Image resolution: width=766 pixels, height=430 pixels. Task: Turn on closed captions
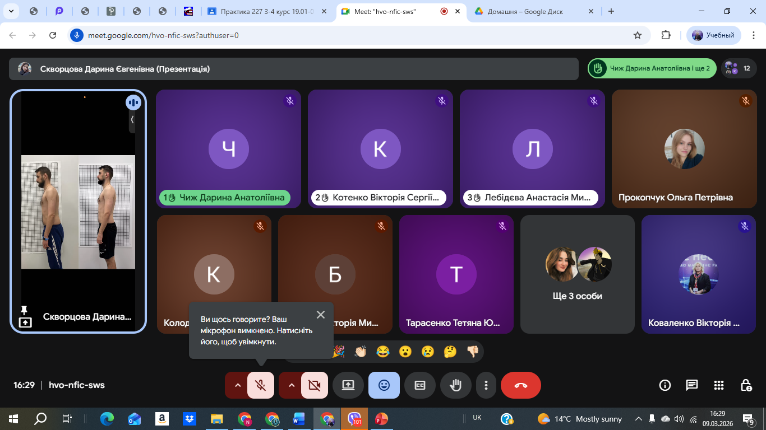tap(420, 385)
